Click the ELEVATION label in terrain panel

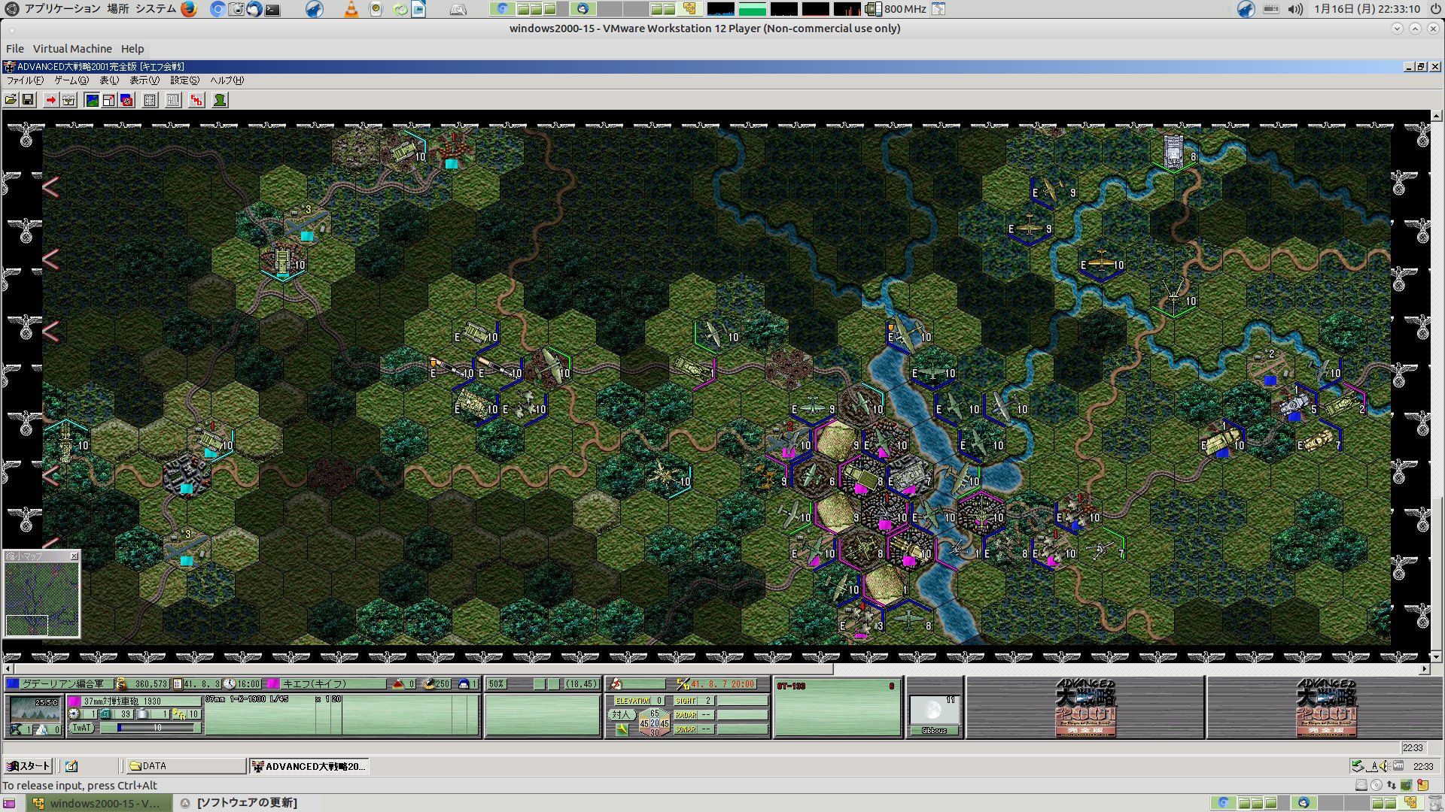(633, 701)
